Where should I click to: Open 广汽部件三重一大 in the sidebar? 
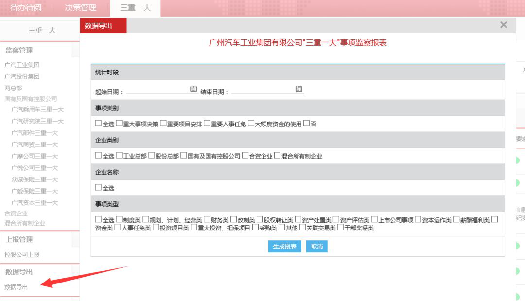[x=35, y=133]
